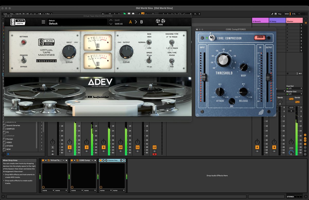Click the draw mode pencil icon

(x=272, y=14)
